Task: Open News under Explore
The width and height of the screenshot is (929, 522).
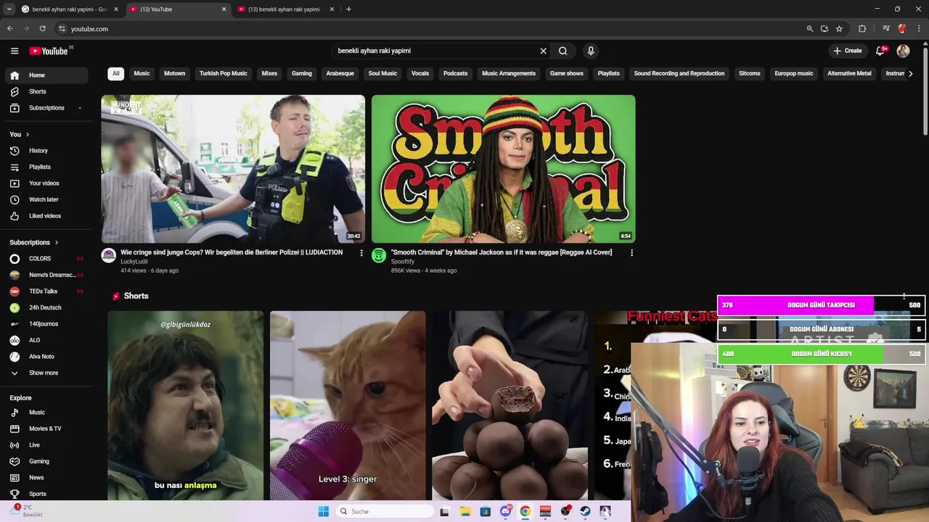Action: tap(47, 478)
